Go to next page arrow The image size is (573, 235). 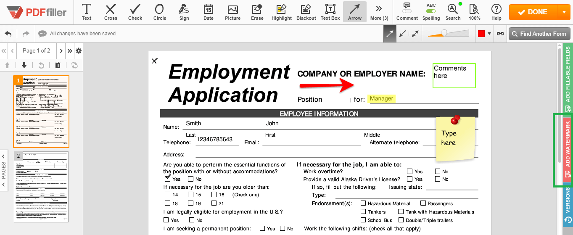click(61, 51)
